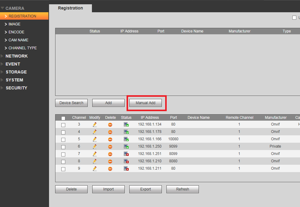Expand the NETWORK section in the sidebar
The image size is (300, 207).
pyautogui.click(x=17, y=56)
